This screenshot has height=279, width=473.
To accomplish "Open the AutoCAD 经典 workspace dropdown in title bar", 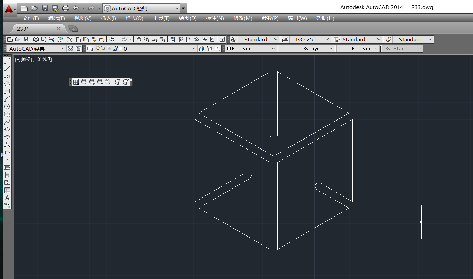I will coord(177,8).
